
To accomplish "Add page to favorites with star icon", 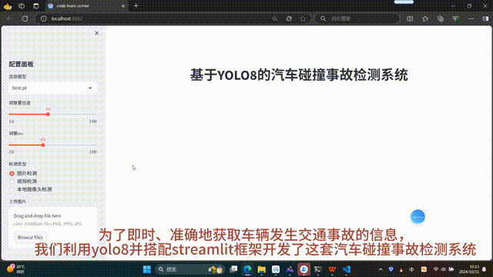I will coord(303,18).
